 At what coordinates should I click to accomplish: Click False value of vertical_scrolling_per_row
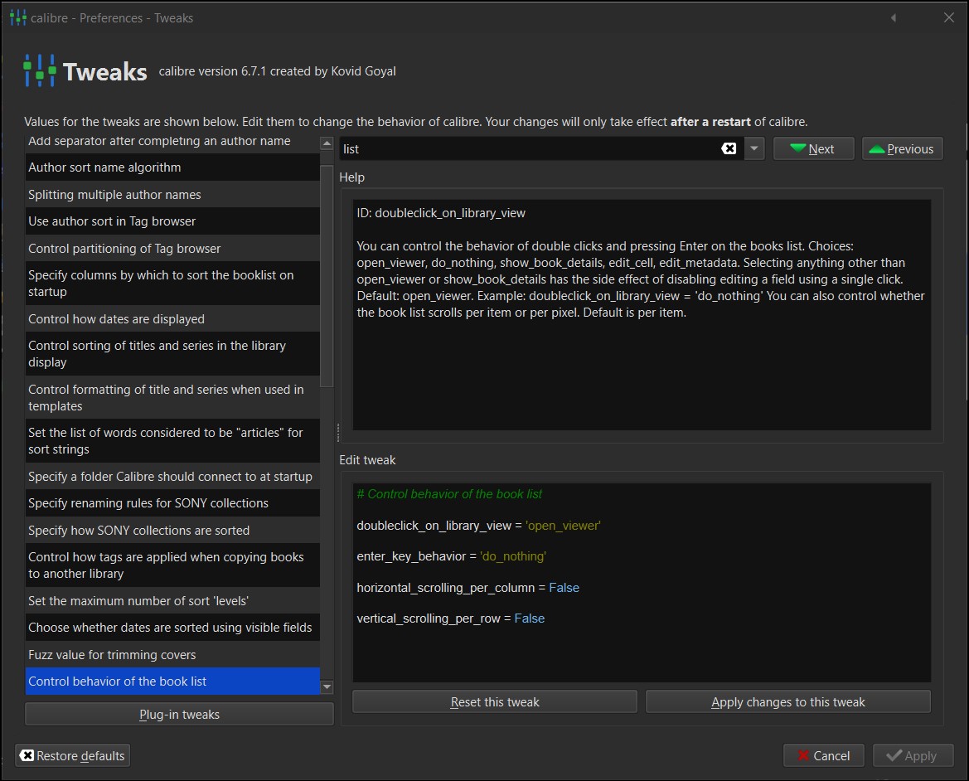530,618
